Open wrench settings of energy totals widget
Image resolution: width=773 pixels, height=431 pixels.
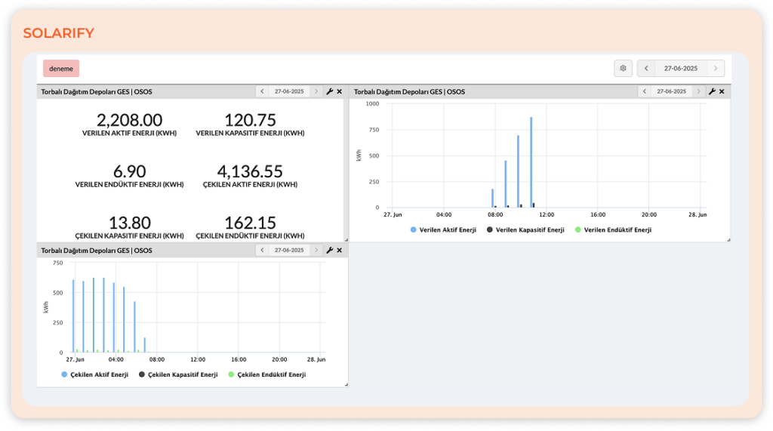click(330, 92)
